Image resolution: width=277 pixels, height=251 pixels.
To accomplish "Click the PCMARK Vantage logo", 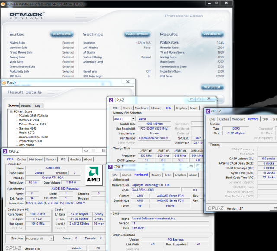I will coord(26,16).
